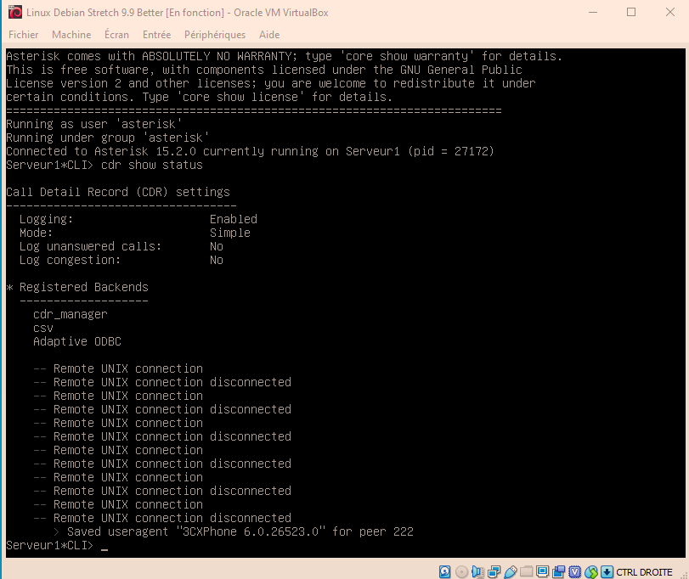Click the 'Log unanswered calls:' label
Viewport: 689px width, 579px height.
point(90,246)
